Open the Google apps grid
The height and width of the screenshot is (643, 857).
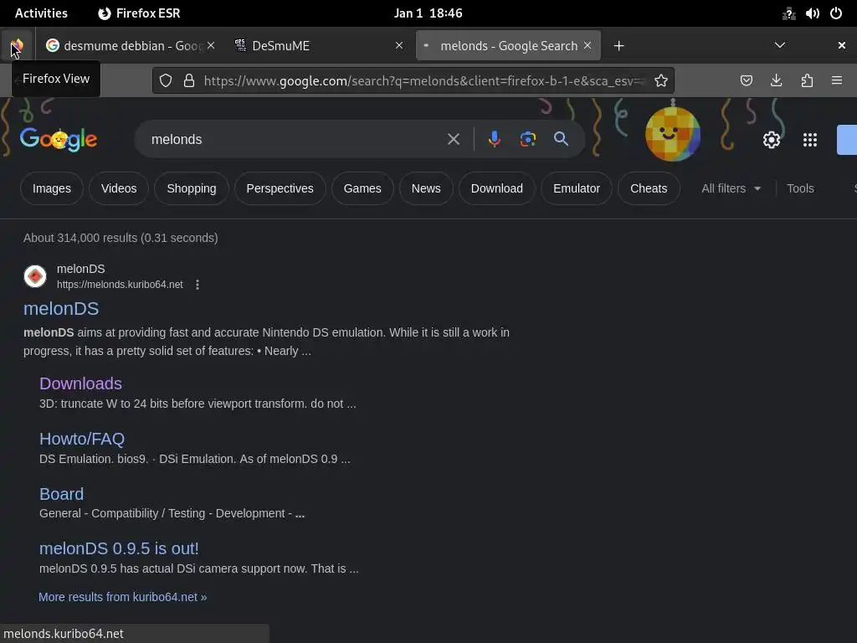(810, 140)
